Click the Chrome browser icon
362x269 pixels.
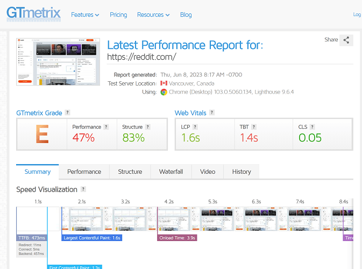coord(164,92)
